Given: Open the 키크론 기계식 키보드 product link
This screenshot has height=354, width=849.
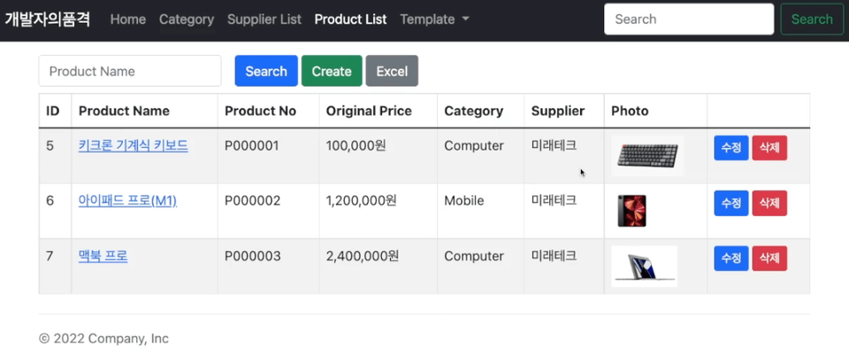Looking at the screenshot, I should pos(133,146).
